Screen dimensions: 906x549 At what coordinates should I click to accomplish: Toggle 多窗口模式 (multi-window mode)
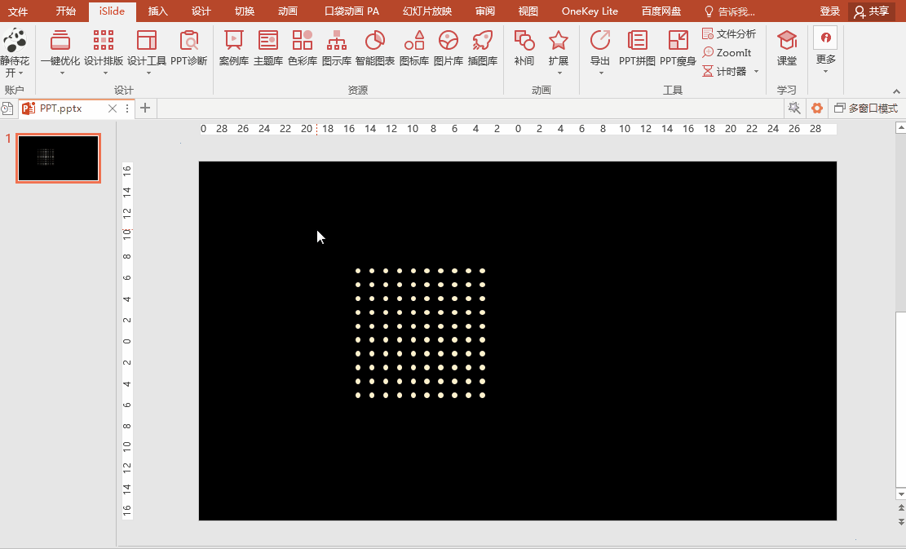coord(867,108)
